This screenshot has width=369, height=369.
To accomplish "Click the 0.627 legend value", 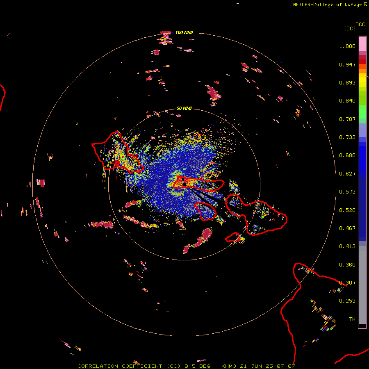I will point(347,174).
